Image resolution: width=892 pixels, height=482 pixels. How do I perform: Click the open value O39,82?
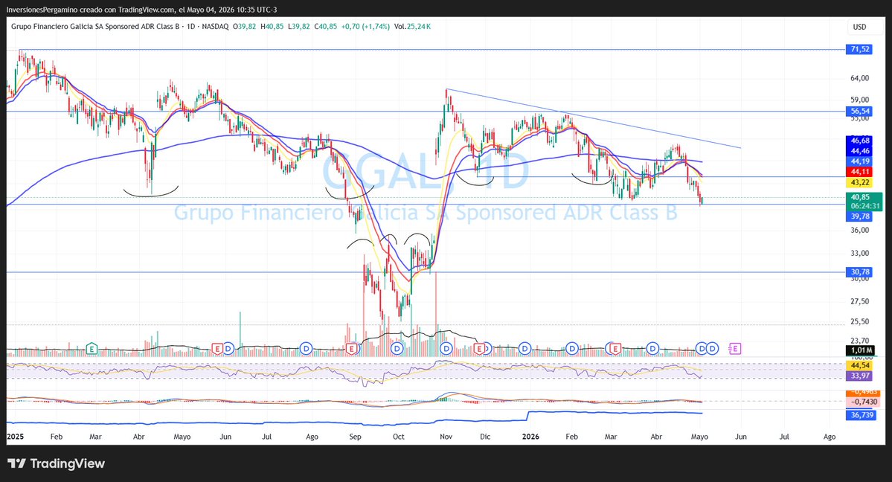pos(245,26)
